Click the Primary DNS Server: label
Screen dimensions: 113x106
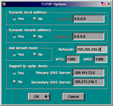(54, 73)
